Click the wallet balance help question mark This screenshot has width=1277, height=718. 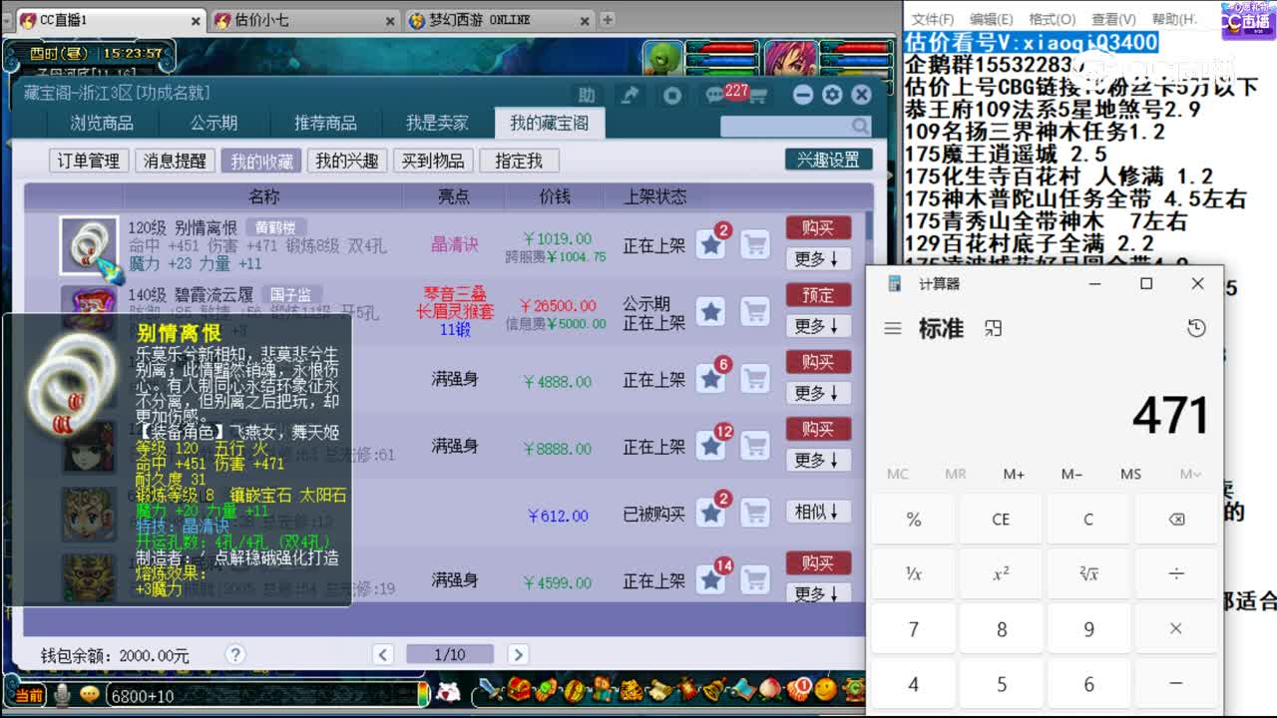(x=234, y=654)
